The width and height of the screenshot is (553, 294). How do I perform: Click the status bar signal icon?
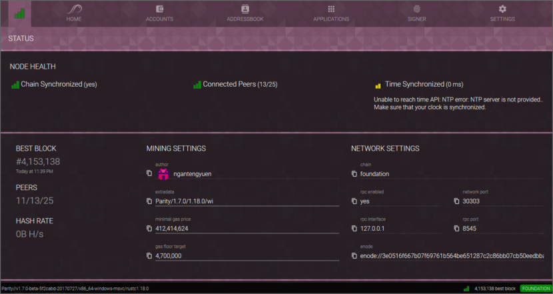pyautogui.click(x=466, y=289)
